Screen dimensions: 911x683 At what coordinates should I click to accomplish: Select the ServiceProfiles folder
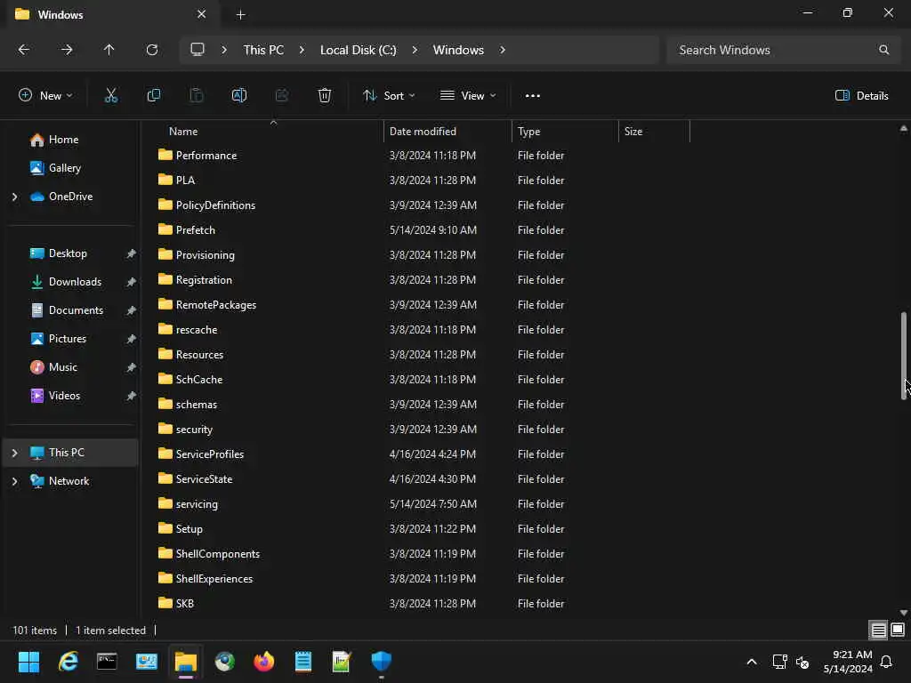click(210, 454)
